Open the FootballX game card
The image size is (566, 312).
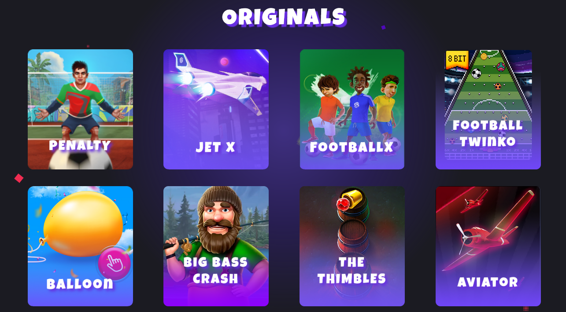click(352, 109)
